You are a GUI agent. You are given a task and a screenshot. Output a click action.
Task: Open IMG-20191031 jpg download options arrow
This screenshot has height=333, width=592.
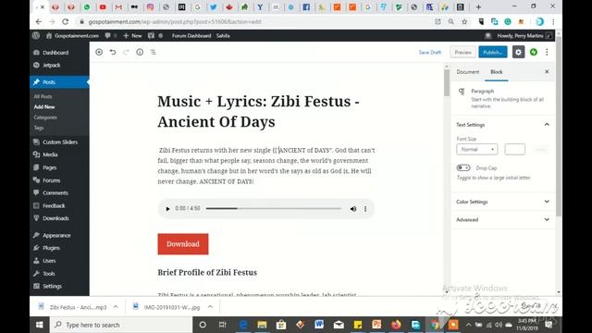point(210,307)
